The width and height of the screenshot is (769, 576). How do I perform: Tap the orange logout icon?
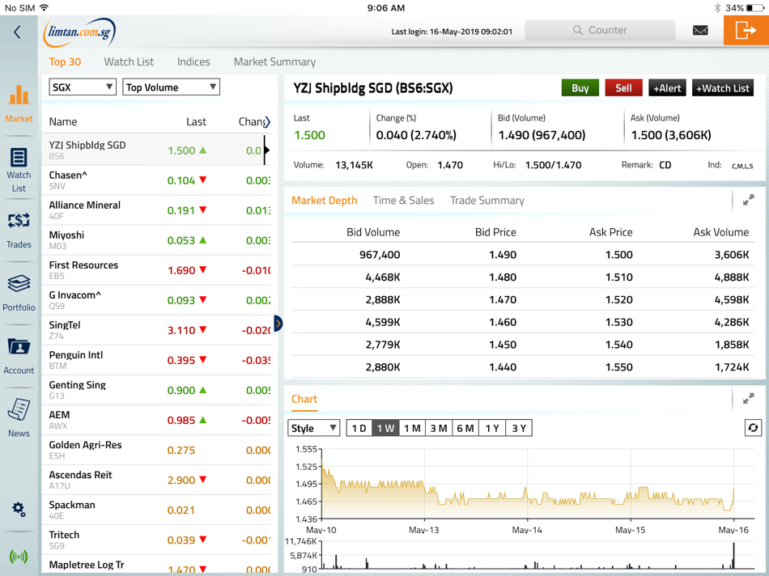click(x=746, y=31)
